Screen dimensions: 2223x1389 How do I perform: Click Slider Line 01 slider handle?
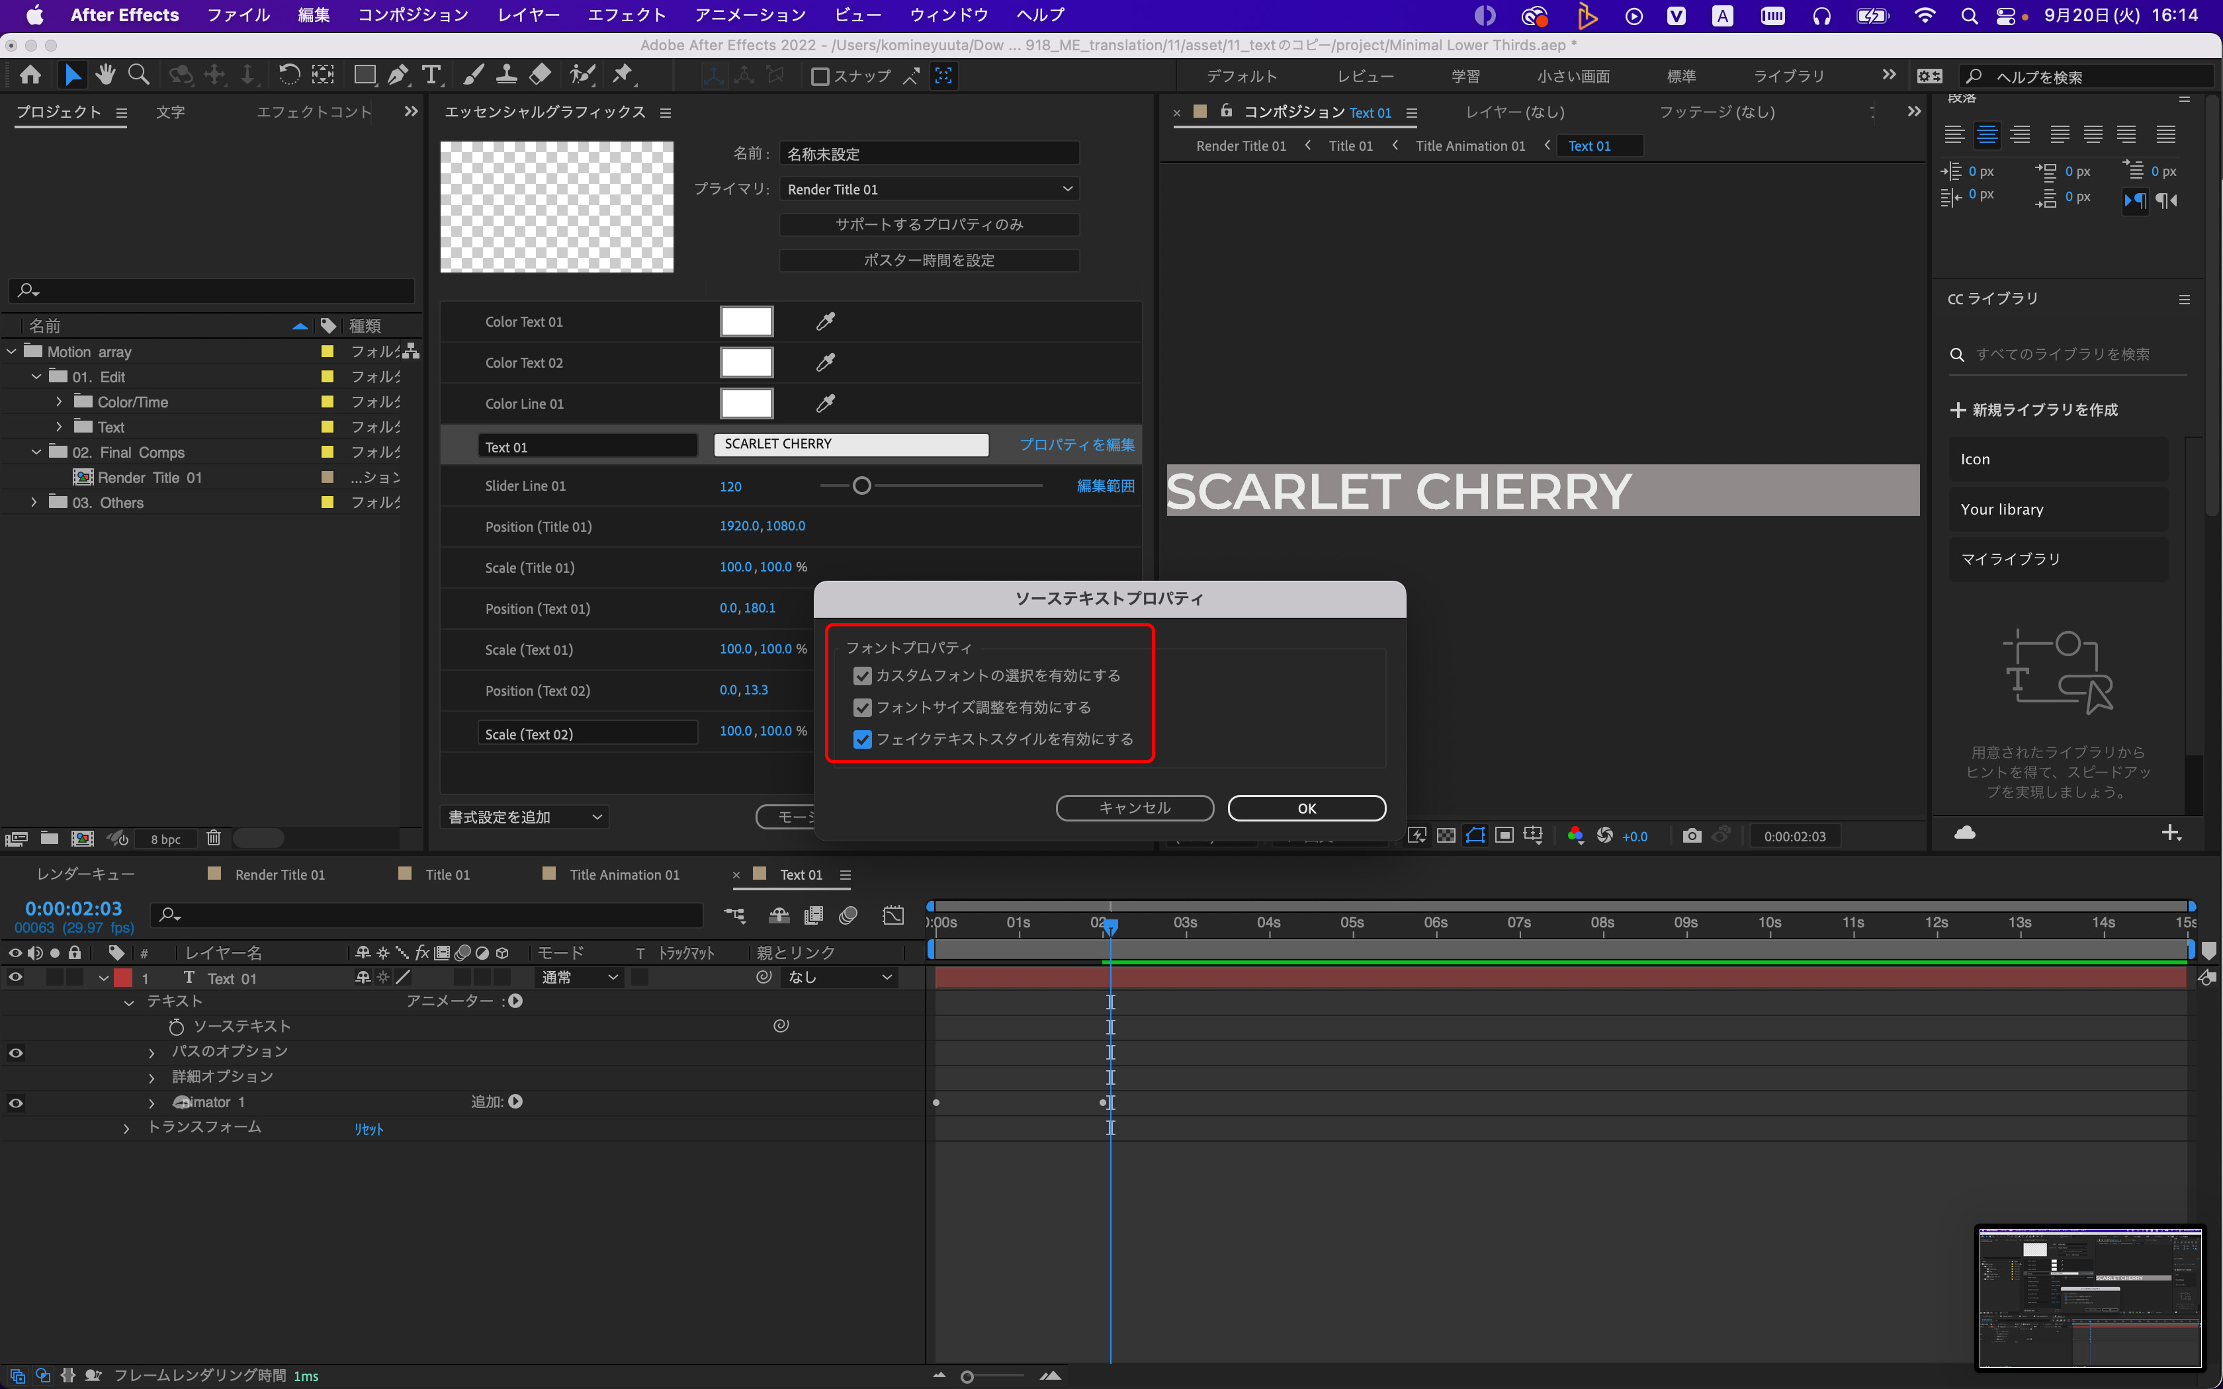pyautogui.click(x=861, y=486)
